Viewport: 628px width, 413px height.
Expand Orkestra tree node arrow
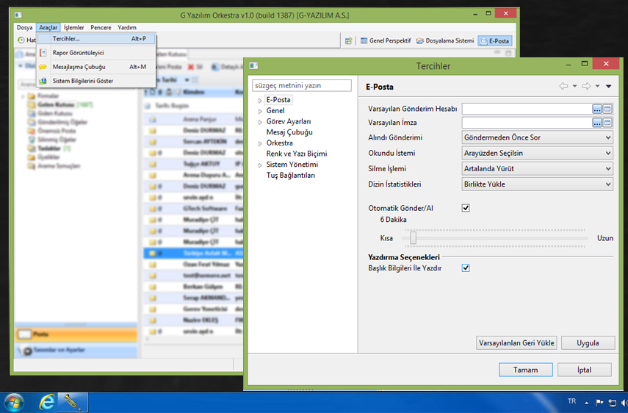coord(260,144)
